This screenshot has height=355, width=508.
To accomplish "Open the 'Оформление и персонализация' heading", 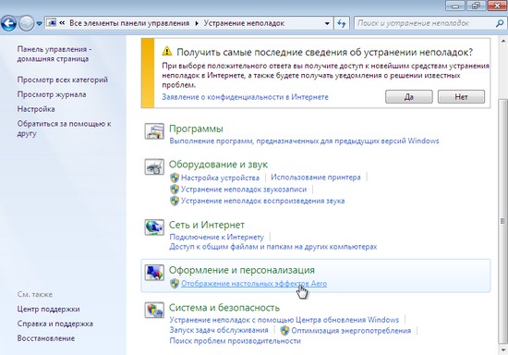I will 242,270.
